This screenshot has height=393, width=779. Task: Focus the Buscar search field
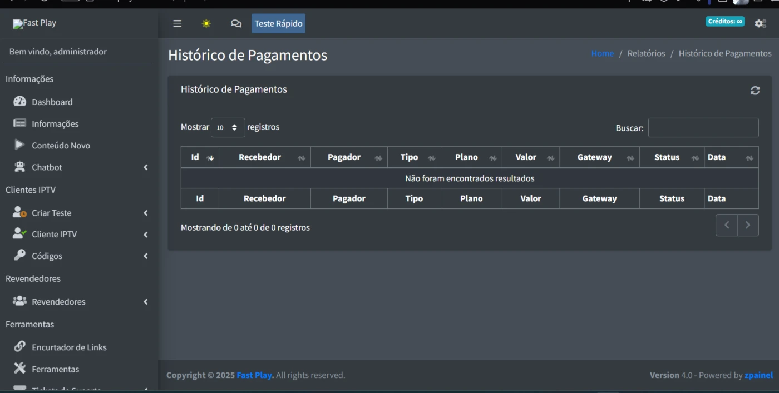click(703, 127)
